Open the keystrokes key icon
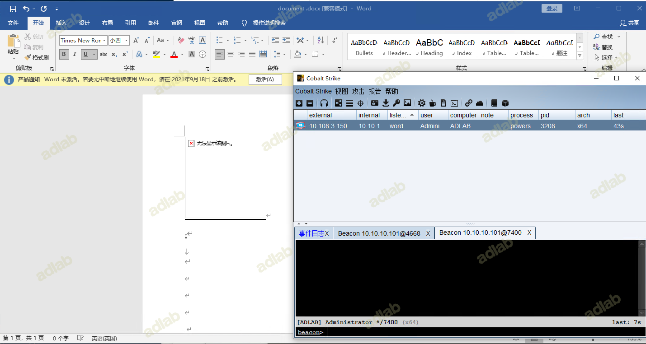Image resolution: width=646 pixels, height=344 pixels. tap(396, 103)
